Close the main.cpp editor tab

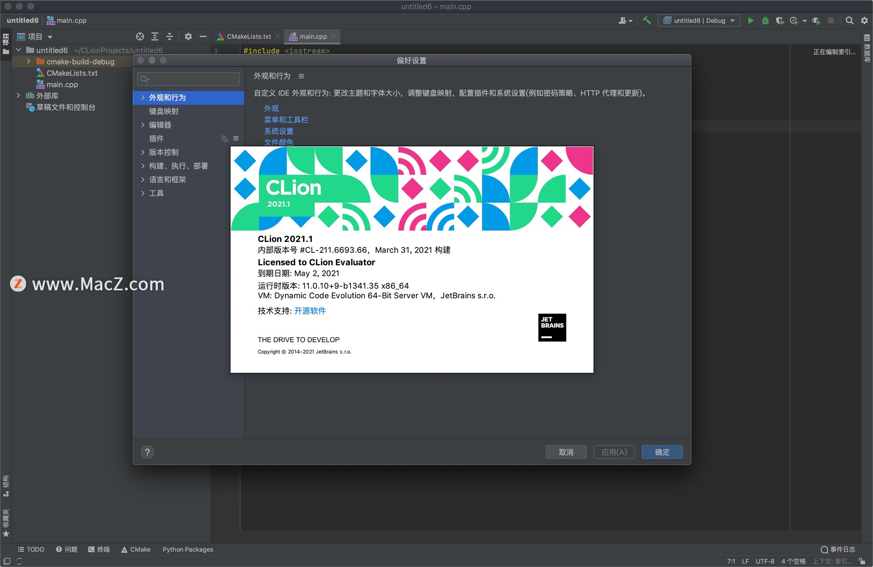click(x=334, y=36)
